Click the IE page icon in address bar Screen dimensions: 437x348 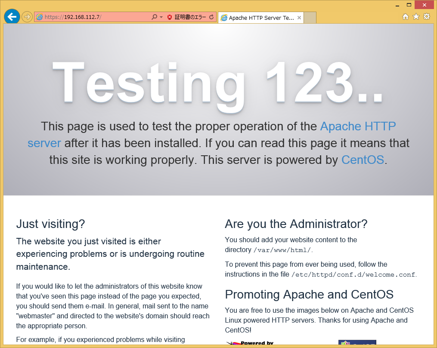pos(40,17)
